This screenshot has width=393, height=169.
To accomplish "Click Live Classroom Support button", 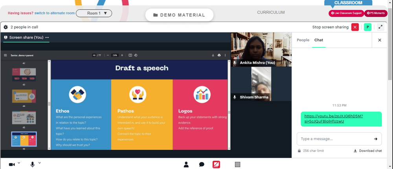I will (x=346, y=13).
